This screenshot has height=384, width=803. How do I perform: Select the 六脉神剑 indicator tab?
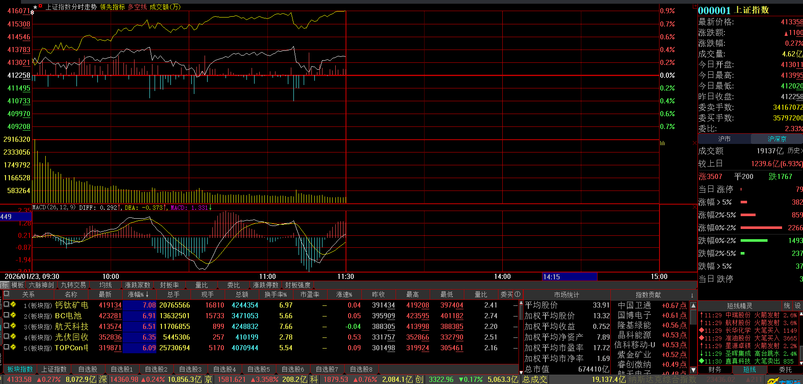[41, 285]
